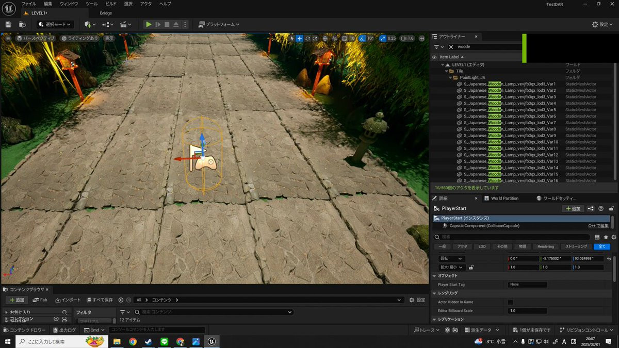The image size is (619, 348).
Task: Click the favorites star icon in Details panel
Action: [x=606, y=237]
